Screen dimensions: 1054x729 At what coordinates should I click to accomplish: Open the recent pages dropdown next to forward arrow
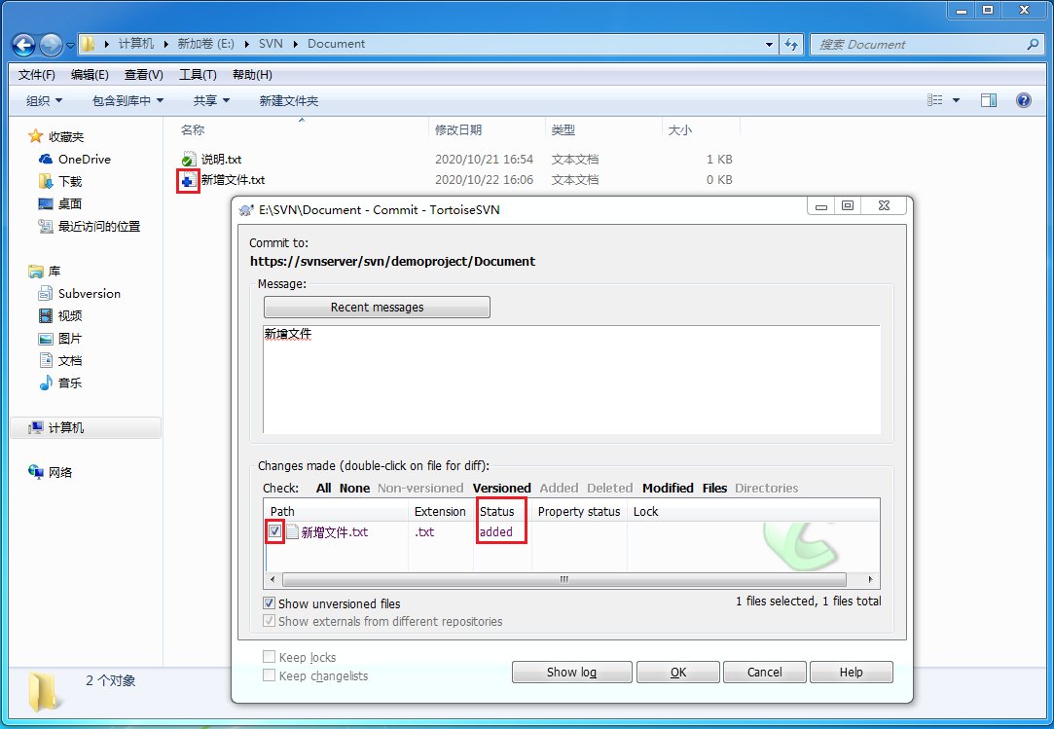coord(70,46)
